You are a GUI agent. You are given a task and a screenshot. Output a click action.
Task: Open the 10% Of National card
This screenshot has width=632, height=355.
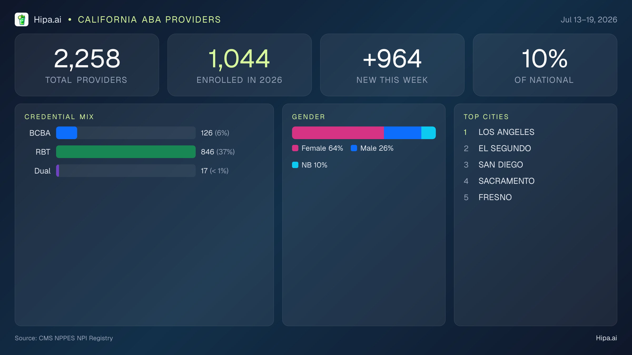point(545,65)
